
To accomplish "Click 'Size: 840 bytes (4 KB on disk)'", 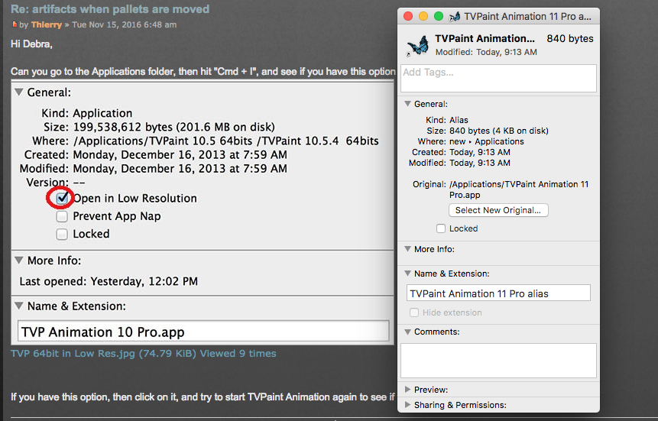I will [x=488, y=131].
